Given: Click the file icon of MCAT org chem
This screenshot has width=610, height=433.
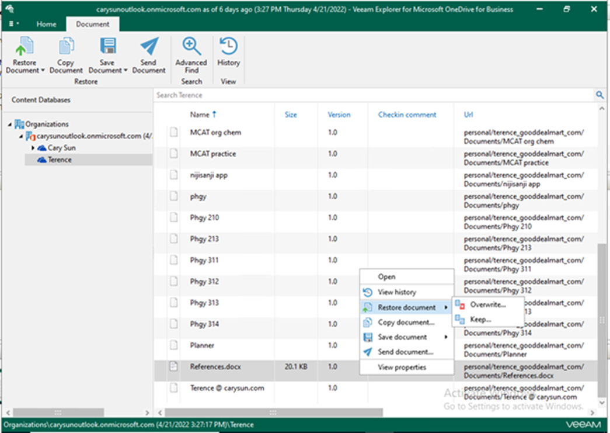Looking at the screenshot, I should [173, 132].
